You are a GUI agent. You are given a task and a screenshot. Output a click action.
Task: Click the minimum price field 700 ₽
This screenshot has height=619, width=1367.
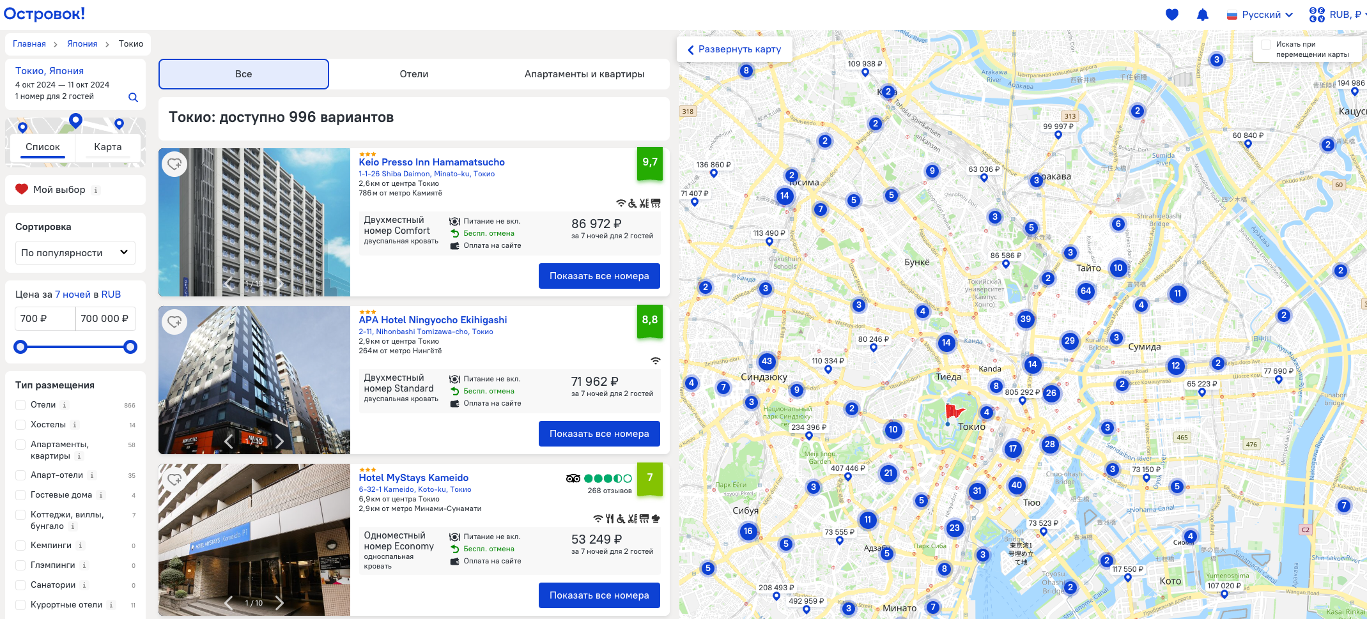click(x=45, y=319)
